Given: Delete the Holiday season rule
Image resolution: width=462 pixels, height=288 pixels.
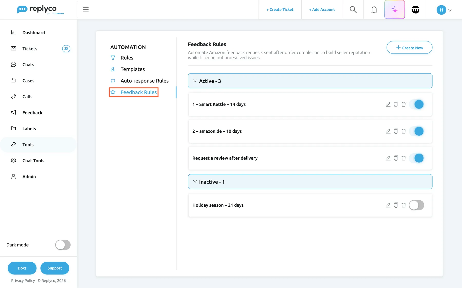Looking at the screenshot, I should [x=403, y=205].
